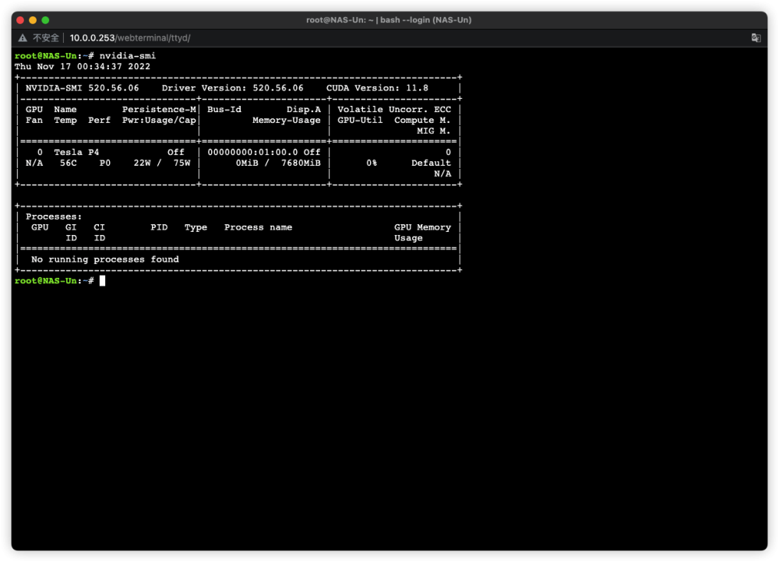The width and height of the screenshot is (779, 562).
Task: Click the power cap '75W'
Action: [182, 163]
